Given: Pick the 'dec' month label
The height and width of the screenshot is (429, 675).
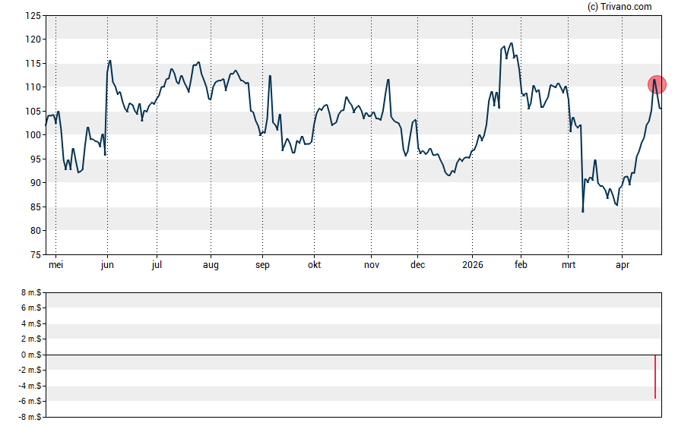Looking at the screenshot, I should tap(417, 266).
